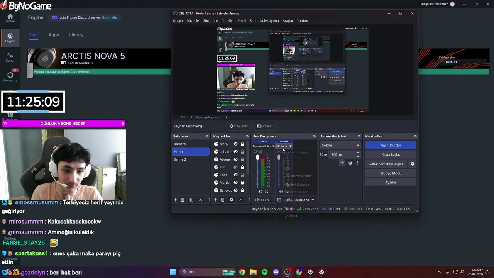This screenshot has height=278, width=494.
Task: Open Ayarlar settings button
Action: pyautogui.click(x=391, y=182)
